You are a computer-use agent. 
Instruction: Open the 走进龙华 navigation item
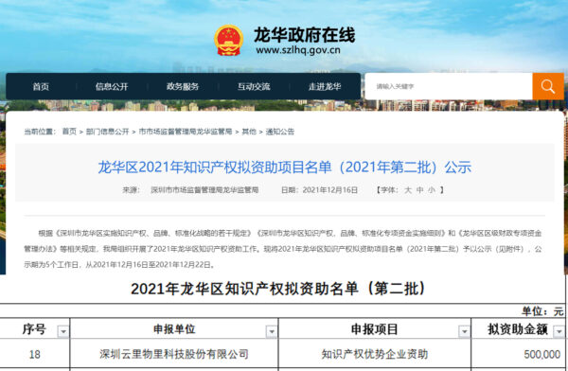click(325, 86)
